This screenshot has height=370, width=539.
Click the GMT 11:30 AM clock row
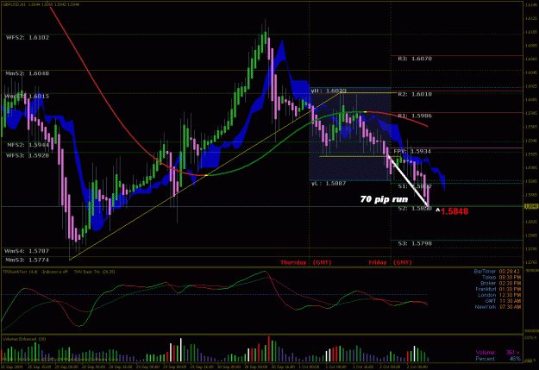pos(502,301)
